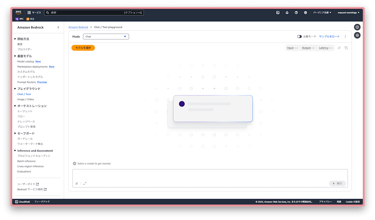
Task: Open the notifications bell
Action: tap(287, 12)
